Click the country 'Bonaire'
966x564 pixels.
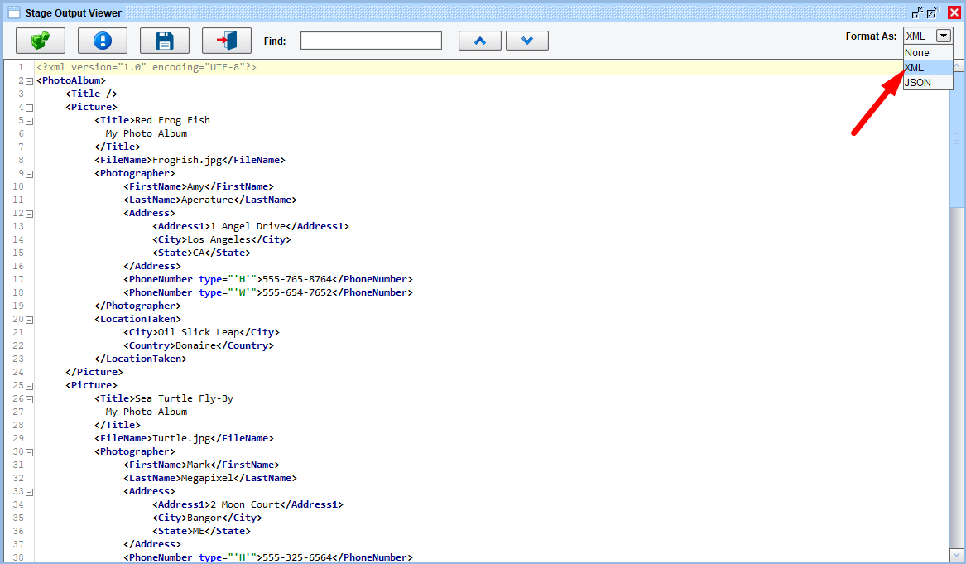point(196,346)
